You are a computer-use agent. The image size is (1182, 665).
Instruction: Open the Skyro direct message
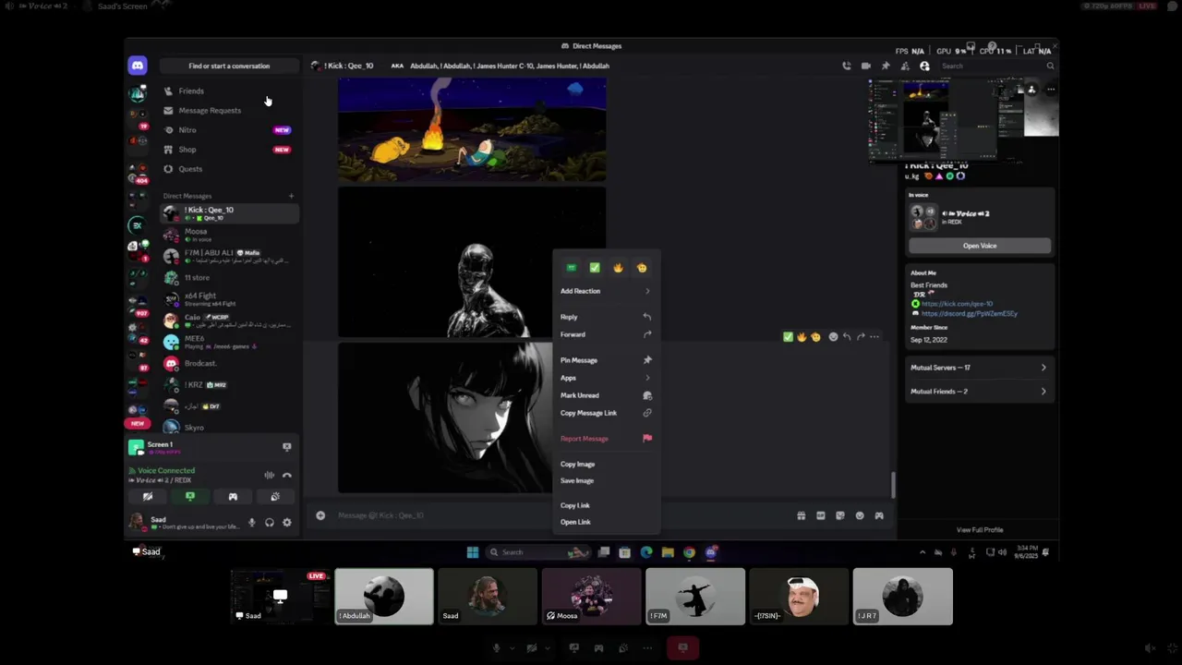point(229,427)
